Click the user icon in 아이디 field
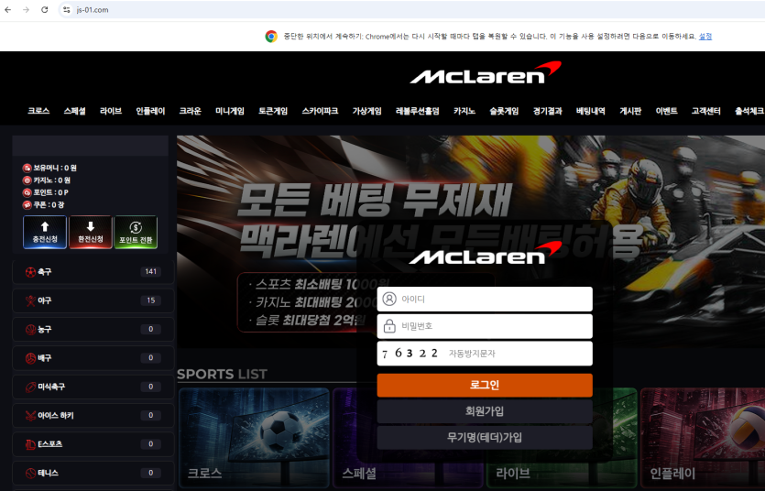The image size is (765, 491). (x=389, y=299)
